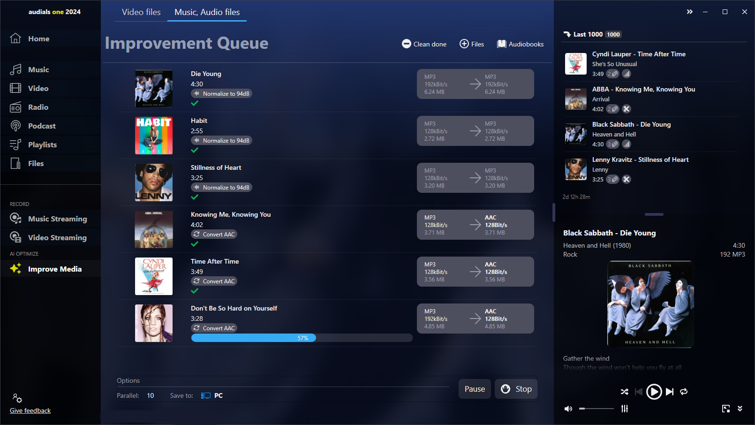Click Convert AAC on Time After Time
Image resolution: width=755 pixels, height=425 pixels.
point(214,281)
